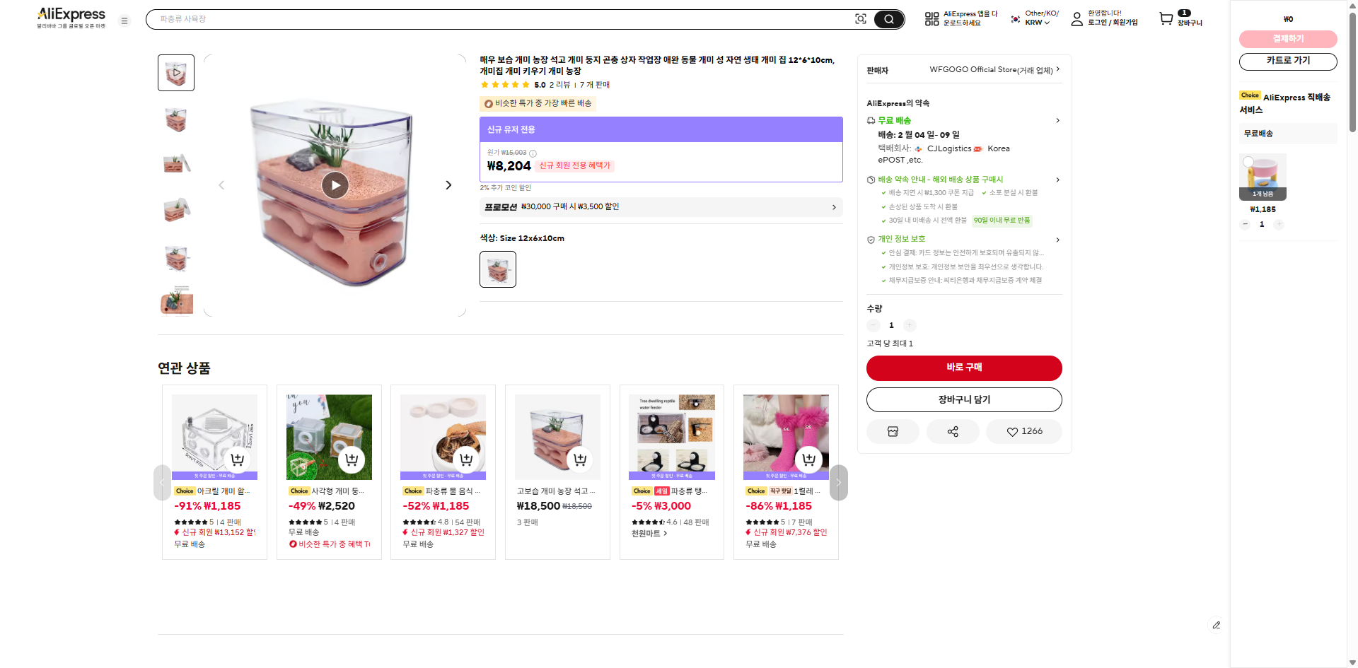Select the checkbox on the side cart item
1358x668 pixels.
[x=1248, y=162]
